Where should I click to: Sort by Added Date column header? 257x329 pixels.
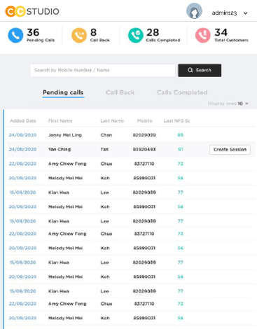[23, 121]
